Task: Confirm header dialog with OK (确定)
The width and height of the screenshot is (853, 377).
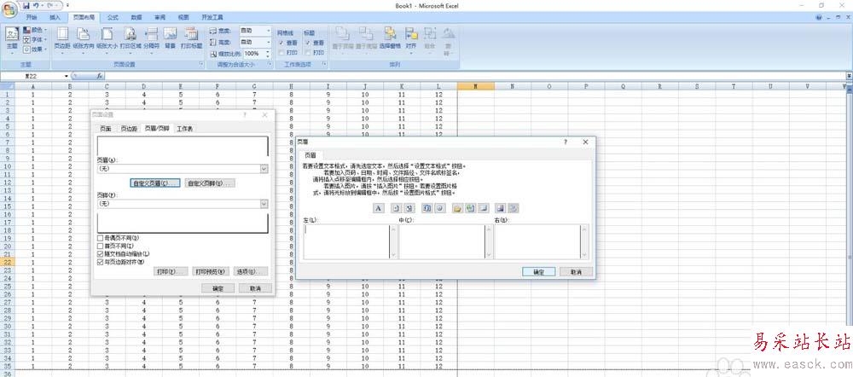Action: (x=538, y=271)
